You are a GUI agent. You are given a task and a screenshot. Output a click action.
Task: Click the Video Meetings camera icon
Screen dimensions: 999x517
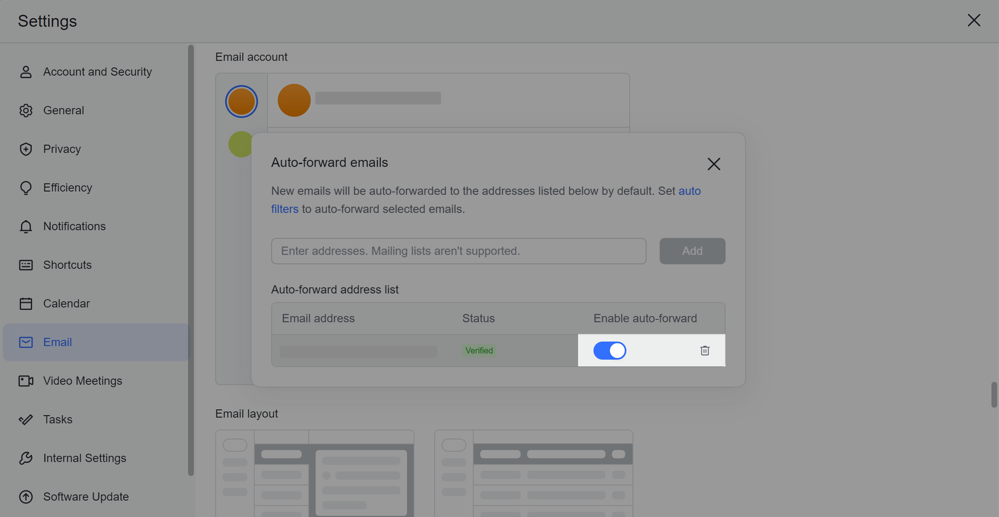[x=26, y=381]
